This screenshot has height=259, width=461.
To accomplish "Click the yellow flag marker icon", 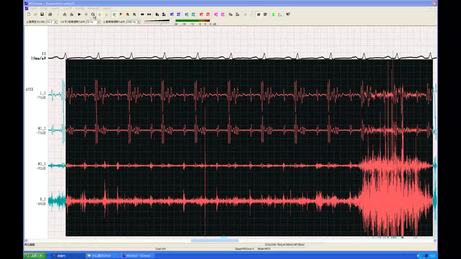I will click(121, 14).
